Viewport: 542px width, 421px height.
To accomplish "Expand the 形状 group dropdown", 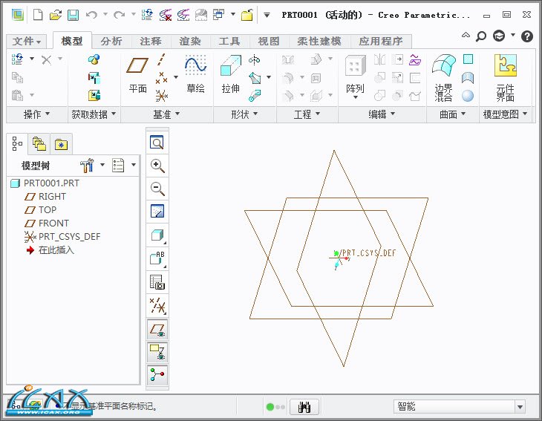I will 244,114.
